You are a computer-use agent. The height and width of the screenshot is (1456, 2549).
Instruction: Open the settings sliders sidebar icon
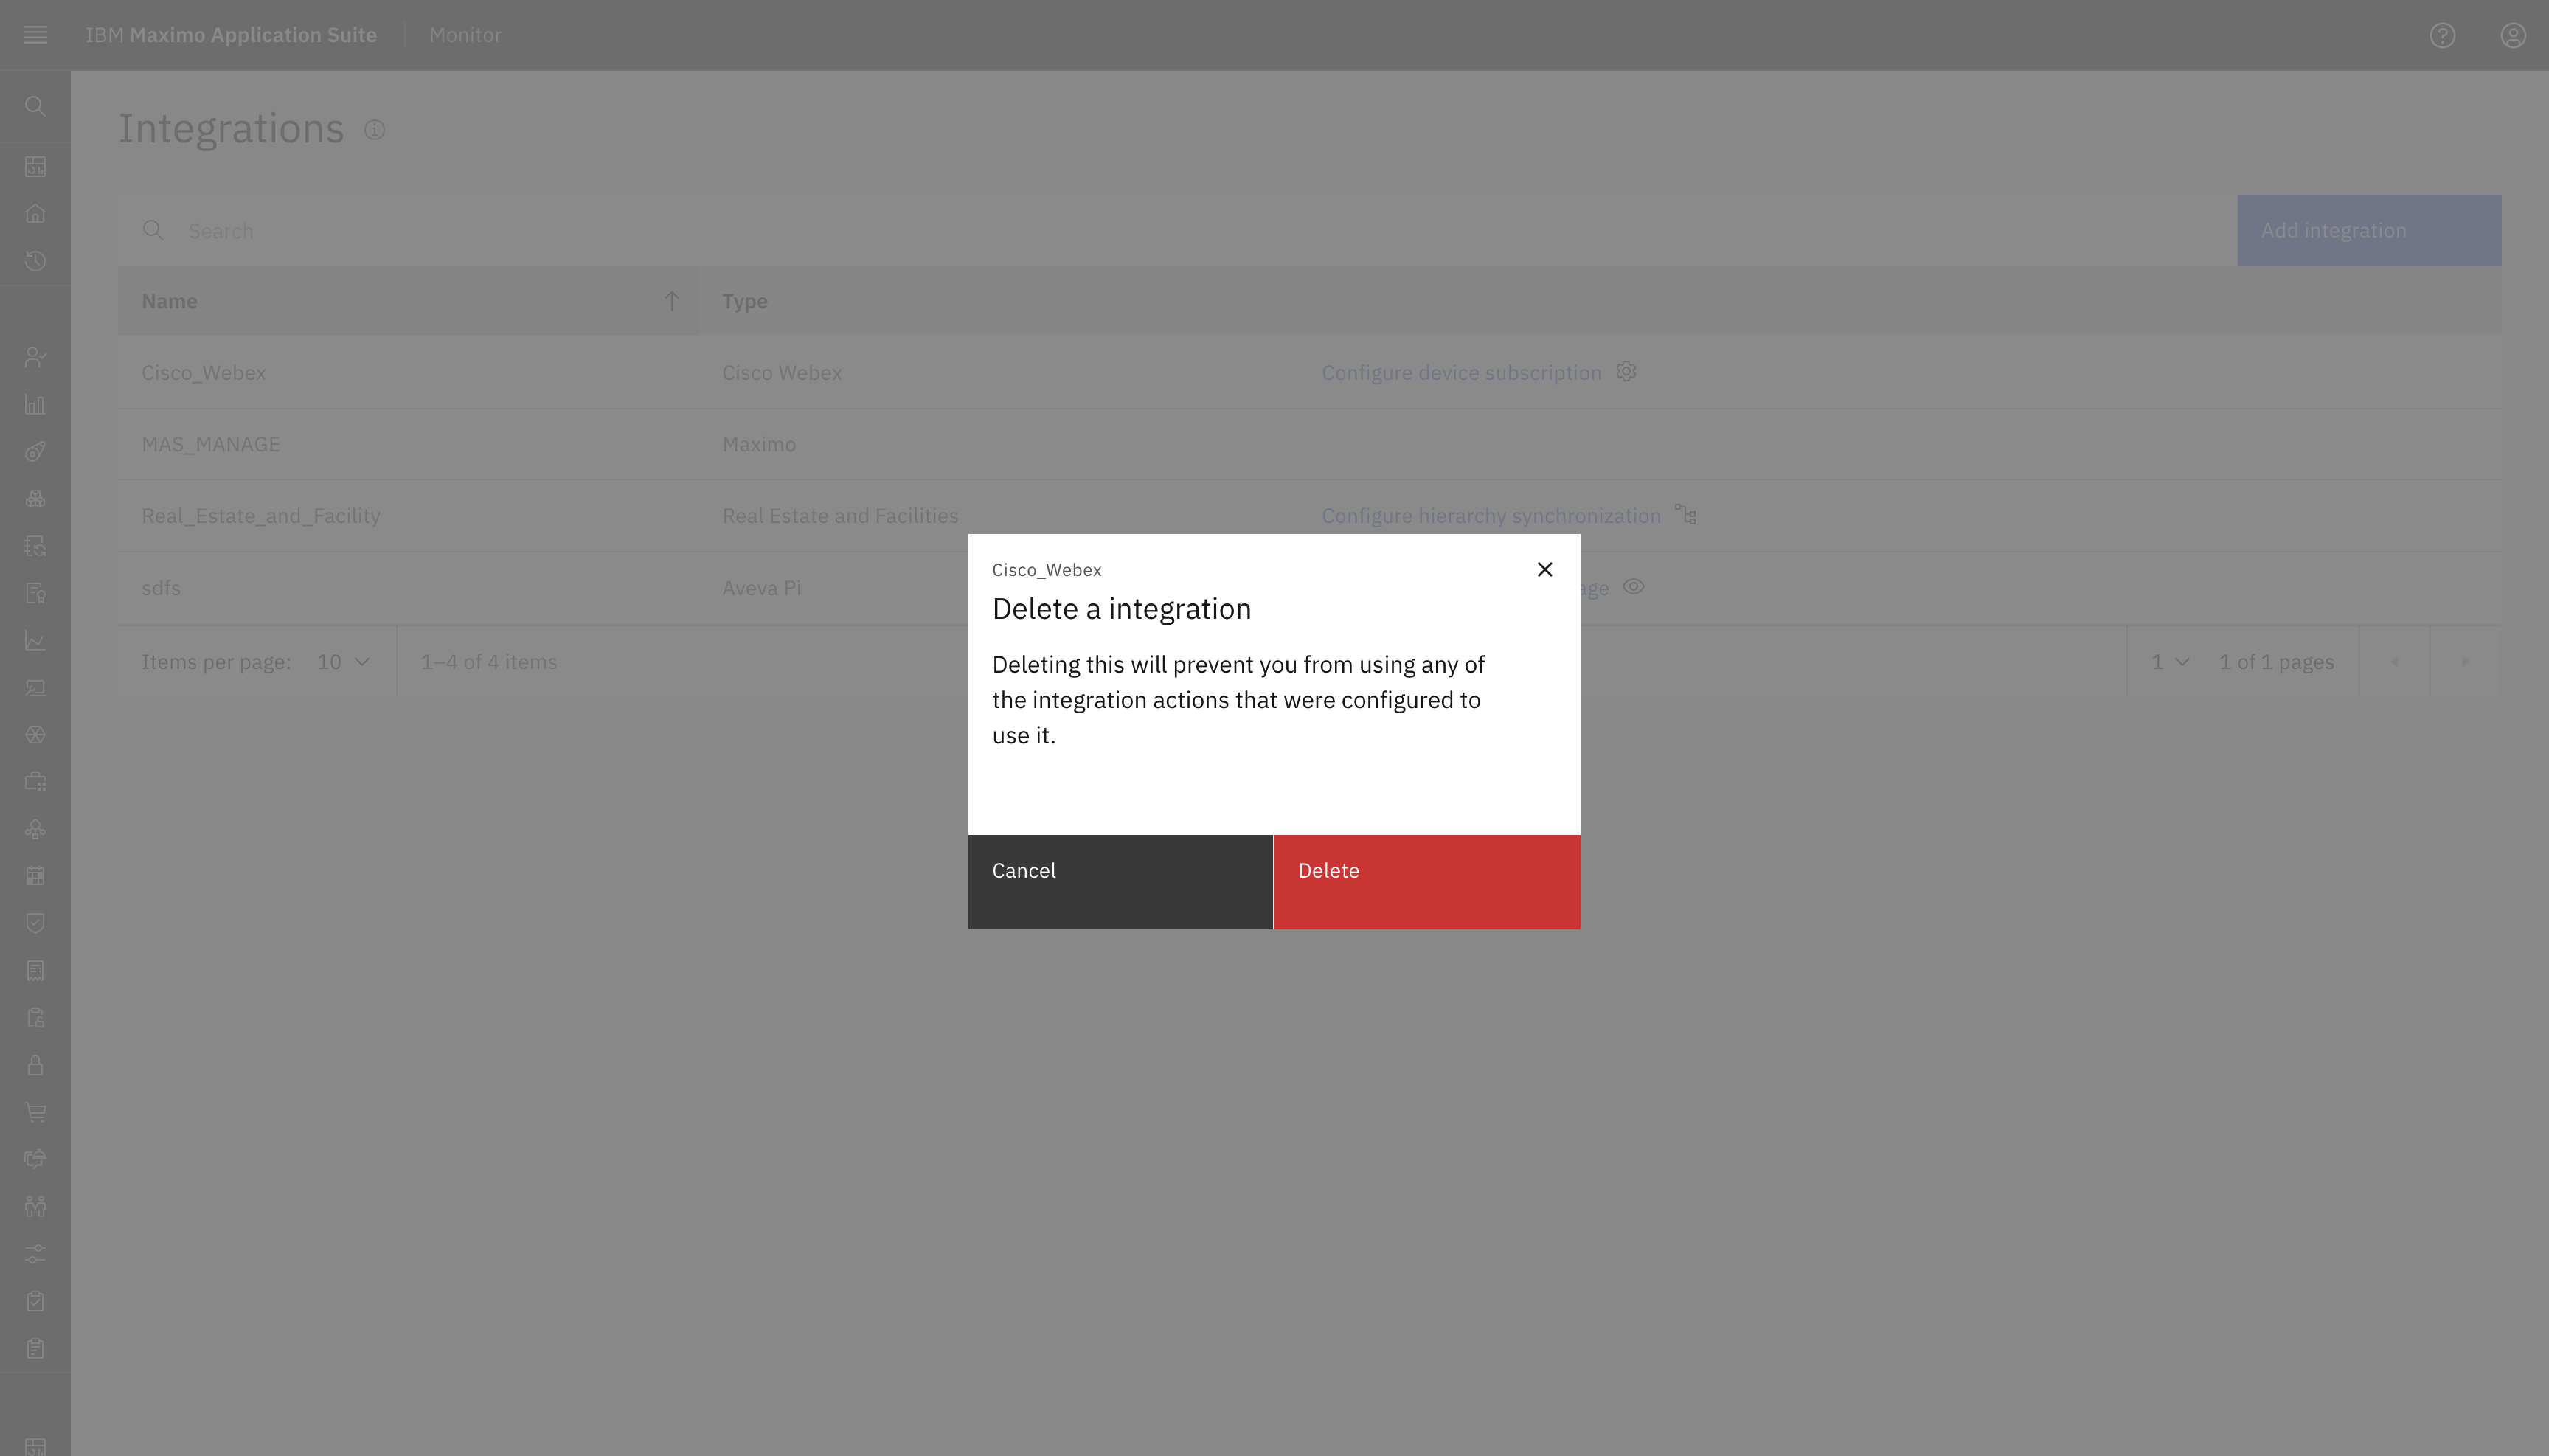click(x=35, y=1254)
